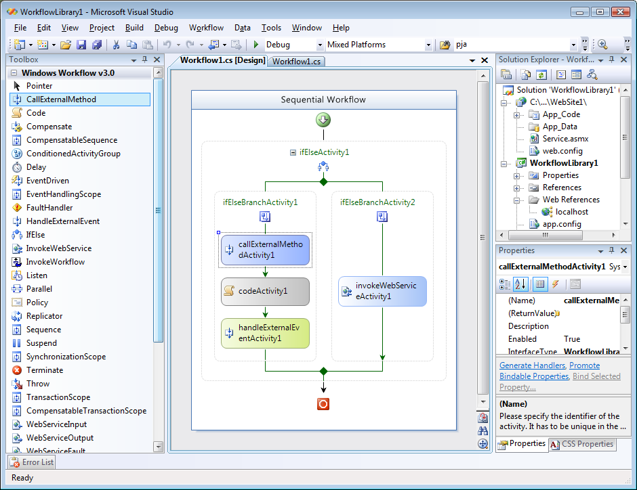Expand the Properties node in WorkflowLibrary1
The image size is (637, 490).
tap(516, 176)
